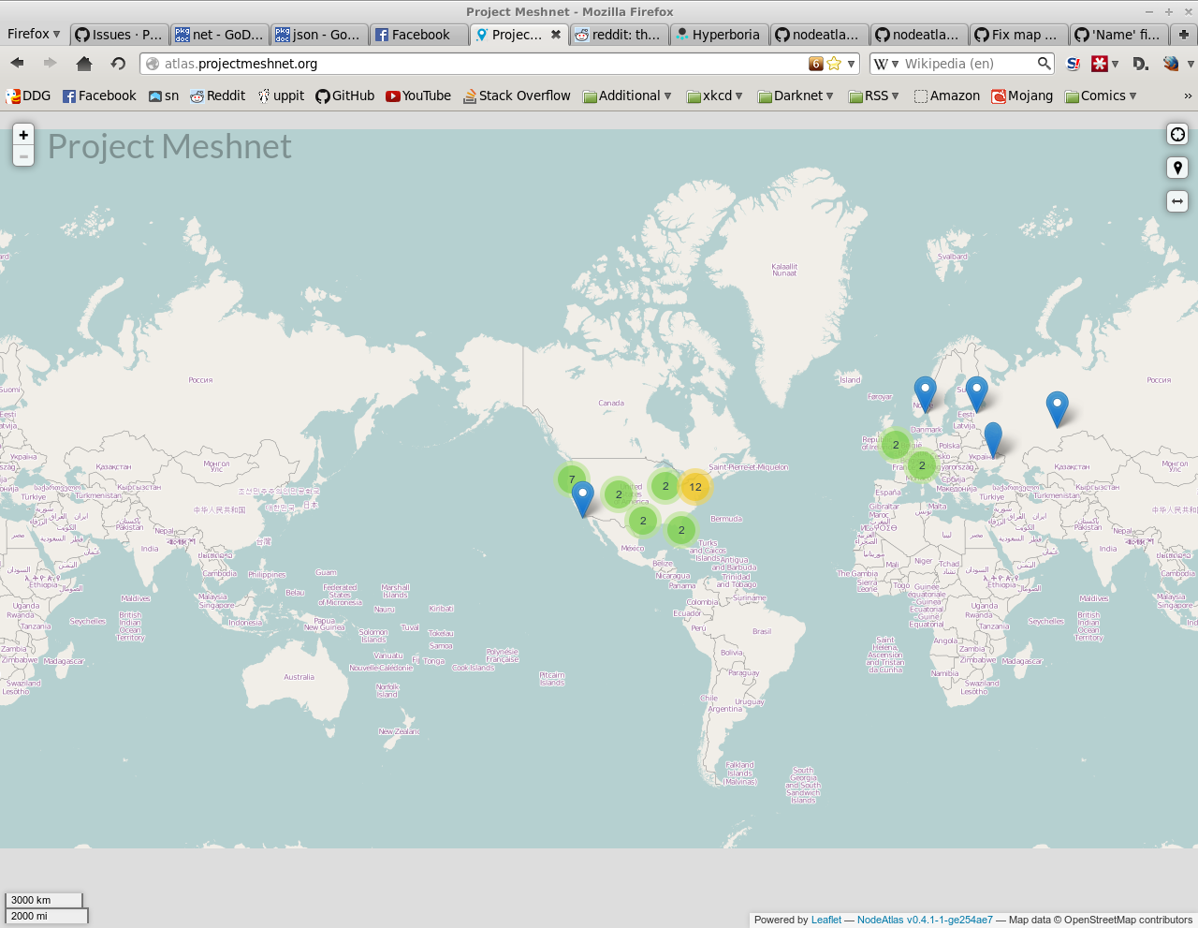
Task: Expand the Additional bookmarks folder
Action: coord(627,96)
